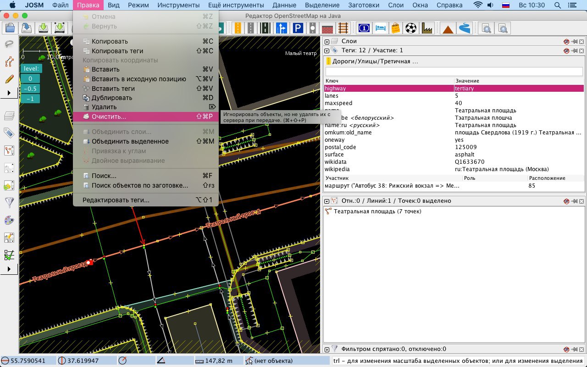Close the Отн./Линий/Точек selection panel
587x367 pixels.
tap(581, 201)
